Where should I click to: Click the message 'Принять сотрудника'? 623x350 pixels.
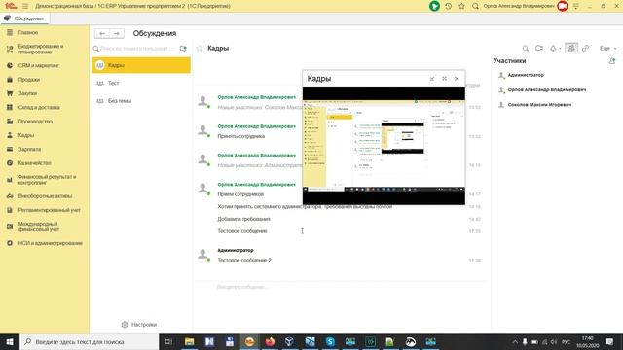tap(240, 136)
